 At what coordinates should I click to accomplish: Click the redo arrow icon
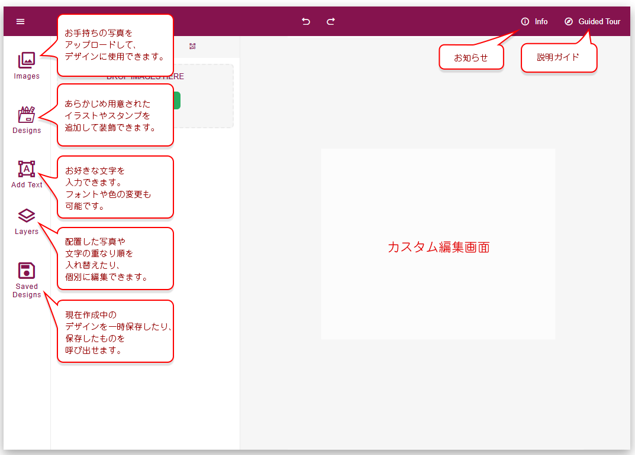coord(331,21)
